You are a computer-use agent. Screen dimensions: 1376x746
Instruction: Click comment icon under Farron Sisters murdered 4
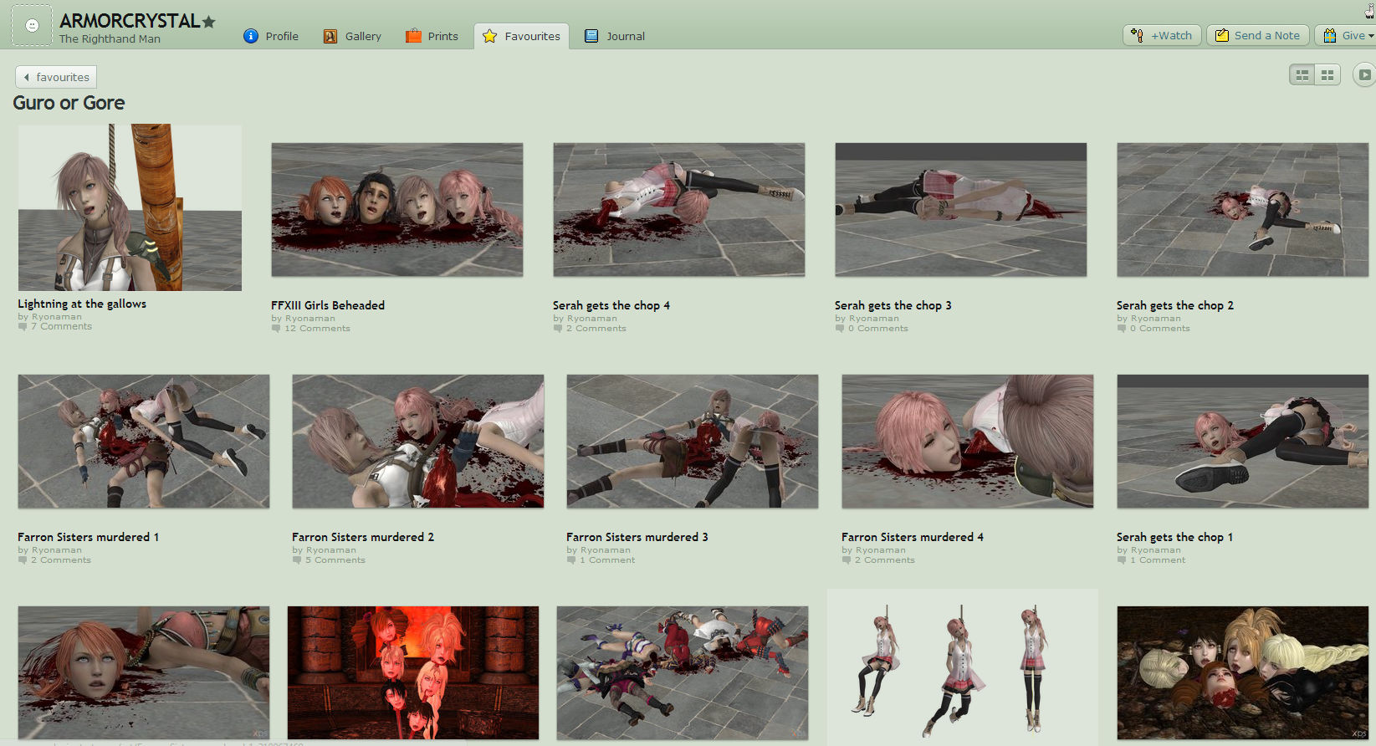pos(847,560)
